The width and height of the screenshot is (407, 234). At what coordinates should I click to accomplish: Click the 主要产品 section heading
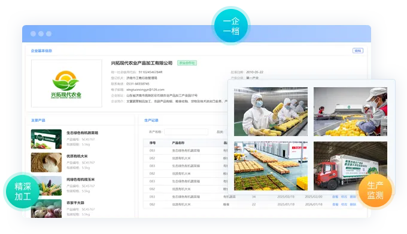click(38, 120)
